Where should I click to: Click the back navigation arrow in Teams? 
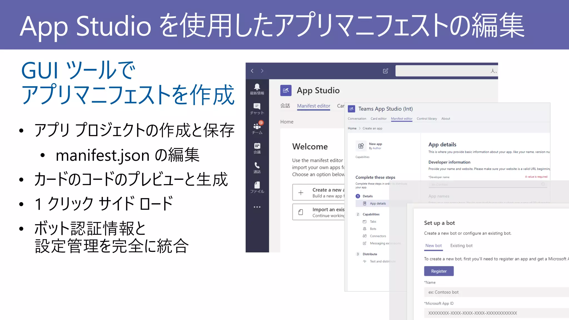(x=252, y=71)
